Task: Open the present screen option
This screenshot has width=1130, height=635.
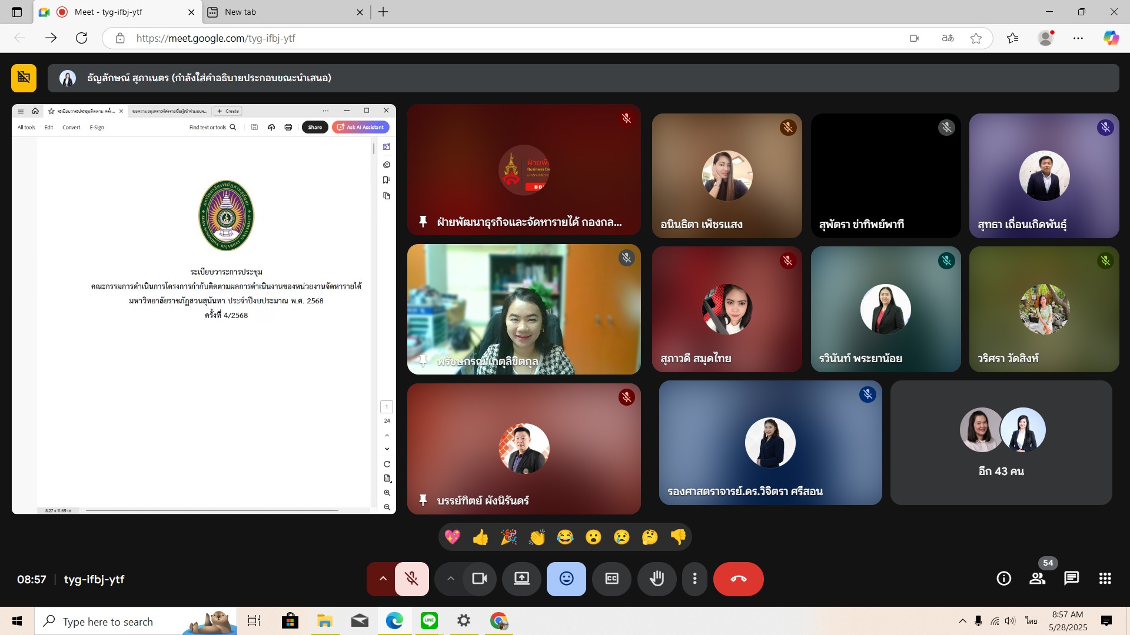Action: click(521, 579)
